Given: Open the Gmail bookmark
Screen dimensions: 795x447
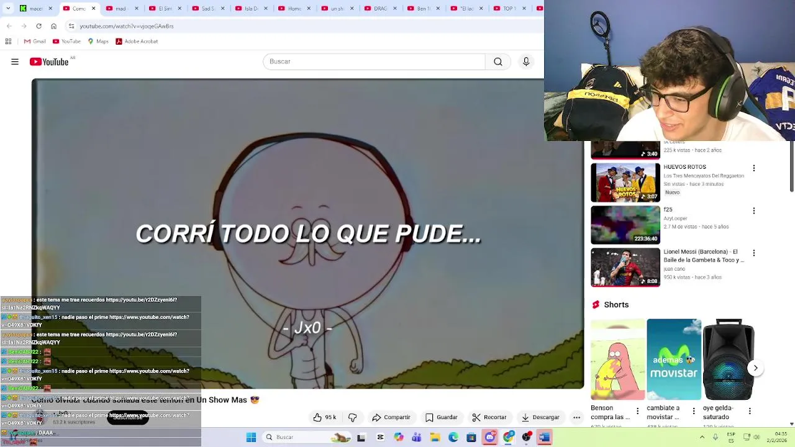Looking at the screenshot, I should click(35, 42).
